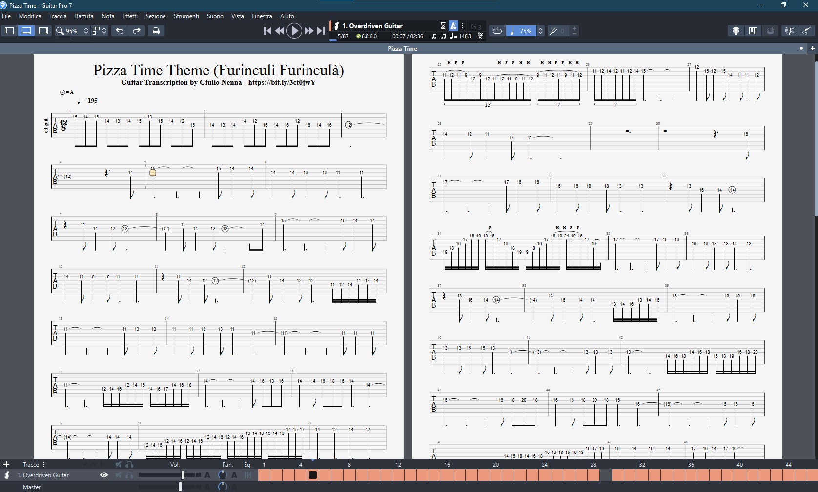Screen dimensions: 818x492
Task: Click the Master pan knob
Action: [223, 487]
